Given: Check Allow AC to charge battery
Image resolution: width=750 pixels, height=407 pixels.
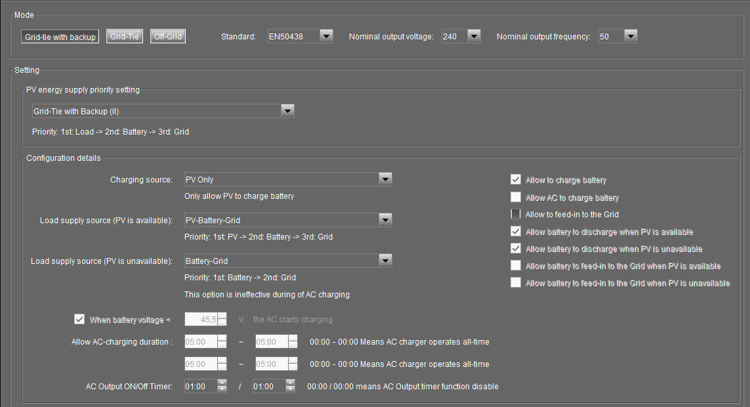Looking at the screenshot, I should click(516, 197).
